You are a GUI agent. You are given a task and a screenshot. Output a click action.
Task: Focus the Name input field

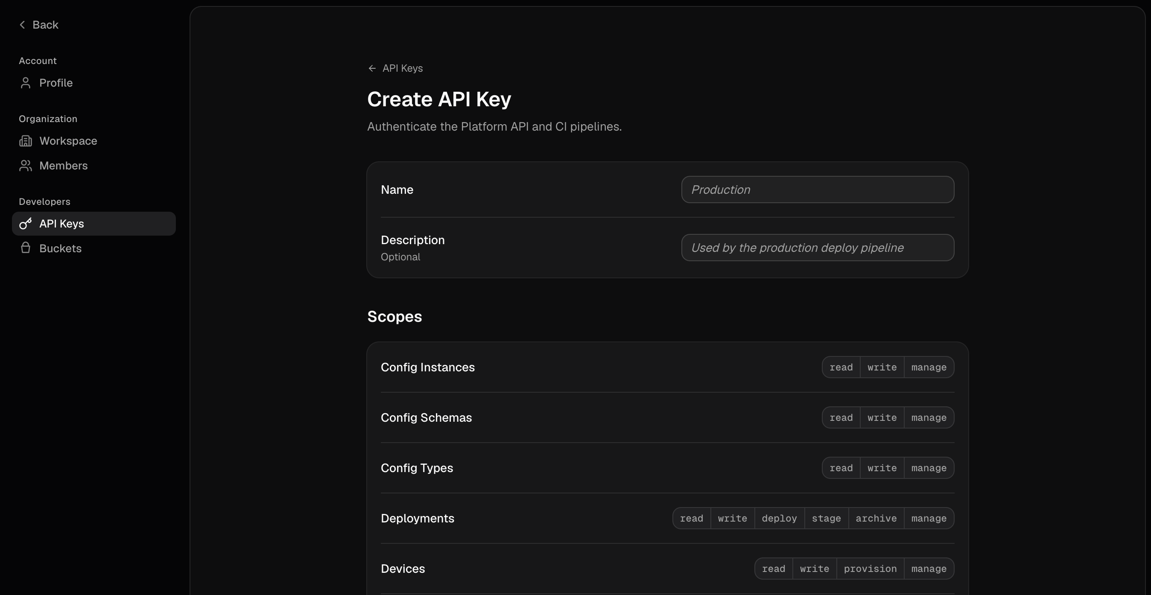tap(818, 190)
